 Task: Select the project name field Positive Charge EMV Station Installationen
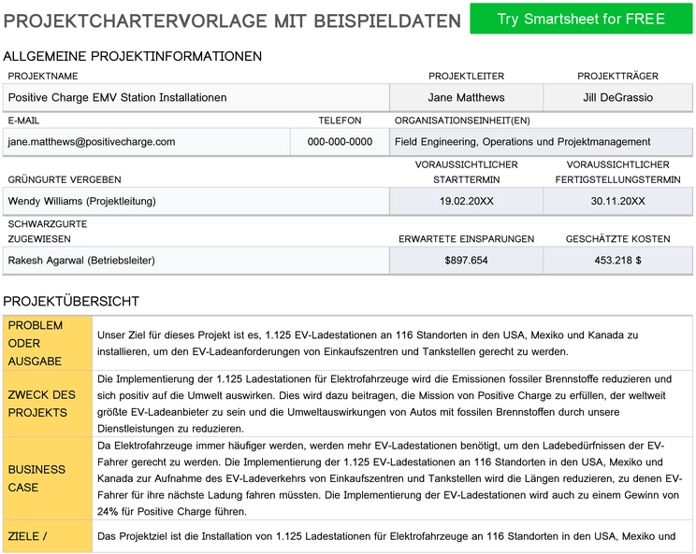[196, 97]
